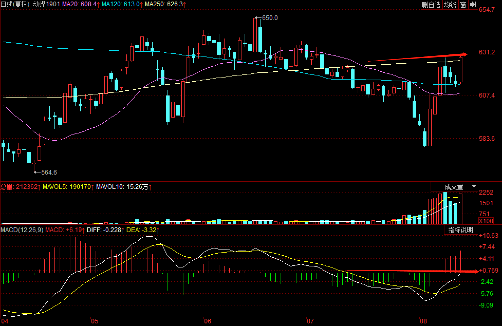Click the 动煤1901 contract name
Viewport: 502px width, 326px height.
coord(47,4)
